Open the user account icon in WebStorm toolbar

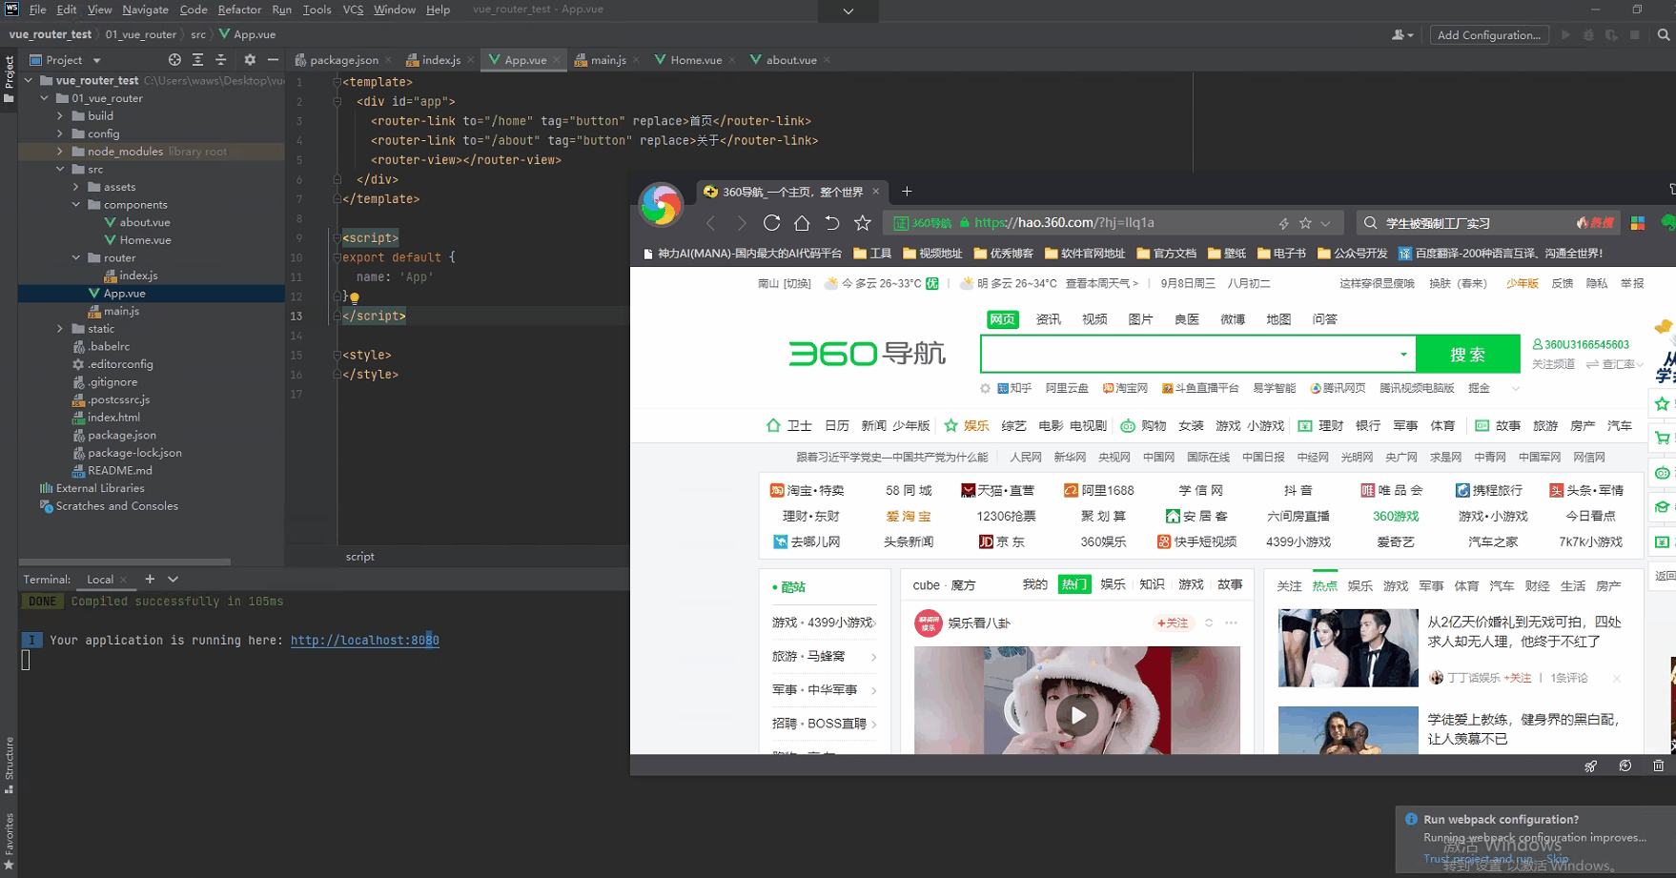[x=1401, y=35]
